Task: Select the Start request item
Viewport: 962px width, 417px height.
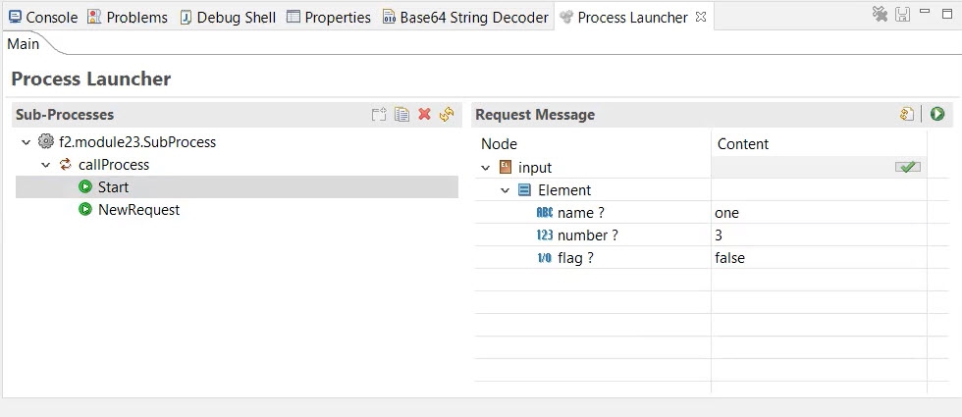Action: [113, 187]
